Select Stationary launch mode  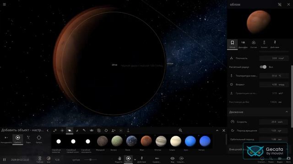pyautogui.click(x=6, y=139)
